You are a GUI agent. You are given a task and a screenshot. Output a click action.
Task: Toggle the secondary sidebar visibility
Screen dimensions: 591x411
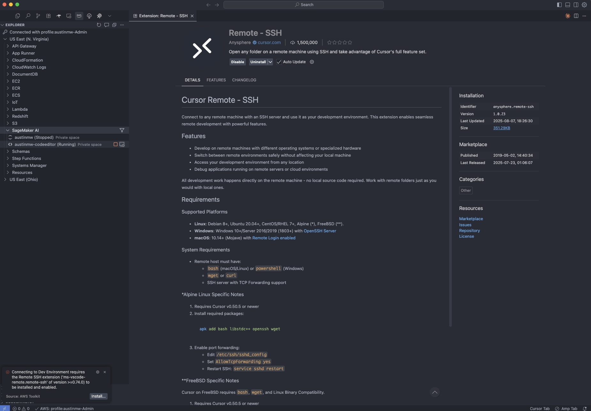pos(576,5)
